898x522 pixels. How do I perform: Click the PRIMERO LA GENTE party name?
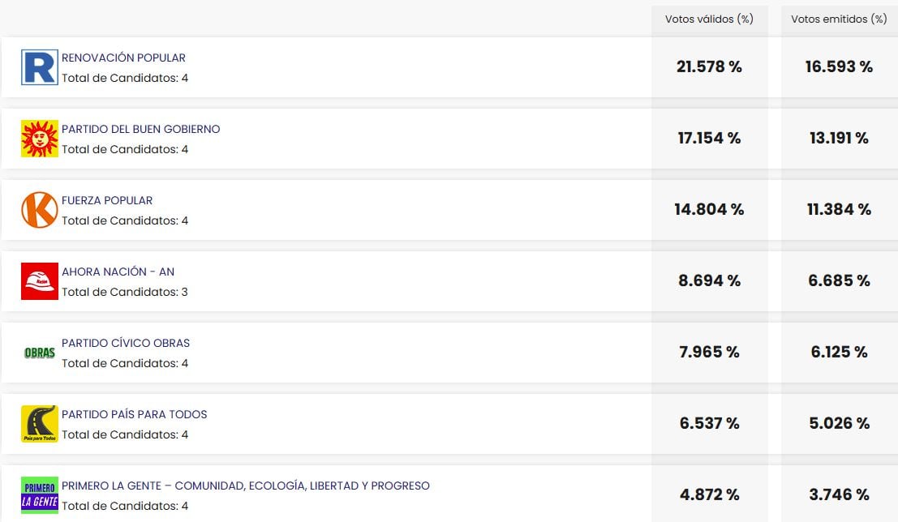coord(246,486)
